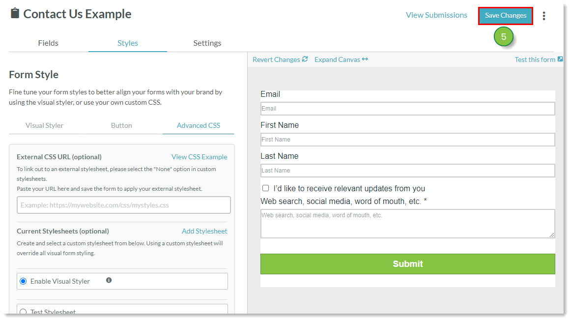The image size is (571, 321).
Task: Click into the Email preview field
Action: pyautogui.click(x=407, y=109)
